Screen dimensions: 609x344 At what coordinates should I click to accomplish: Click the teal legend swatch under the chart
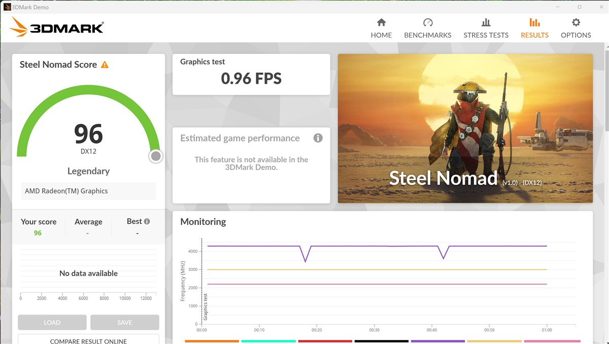tap(268, 341)
